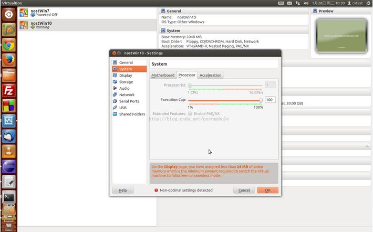Viewport: 373px width, 232px height.
Task: Click the Execution Cap slider handle
Action: 261,100
